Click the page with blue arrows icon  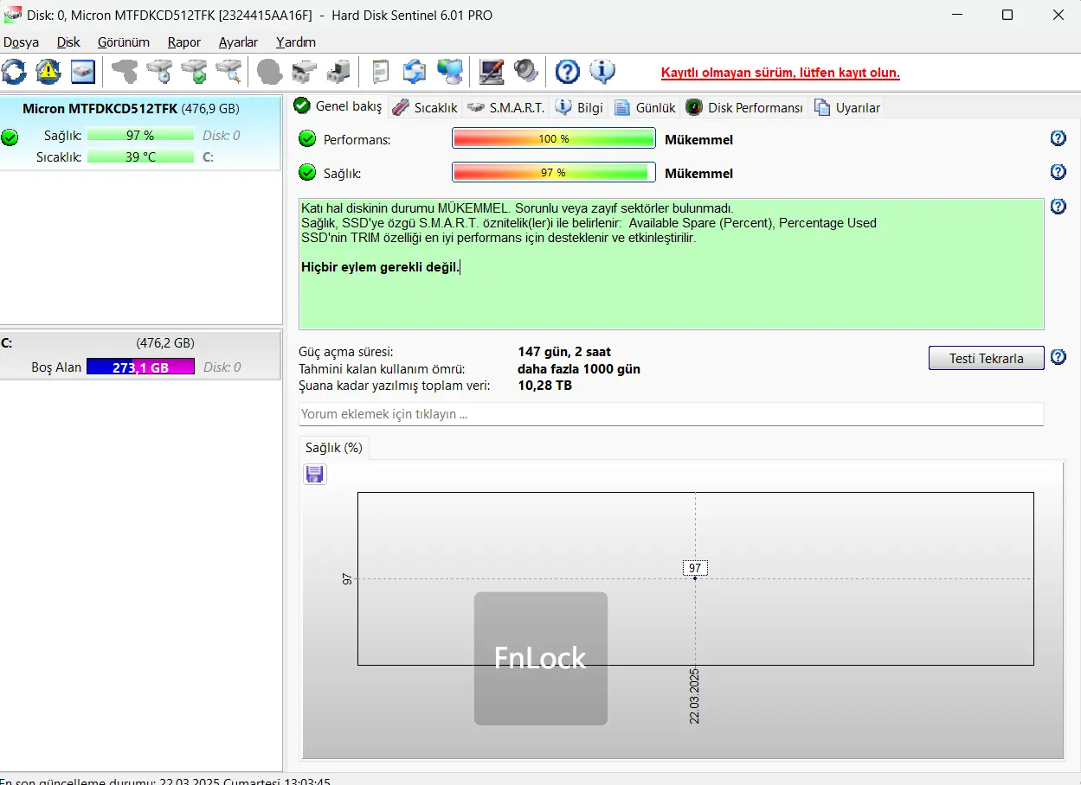tap(415, 72)
